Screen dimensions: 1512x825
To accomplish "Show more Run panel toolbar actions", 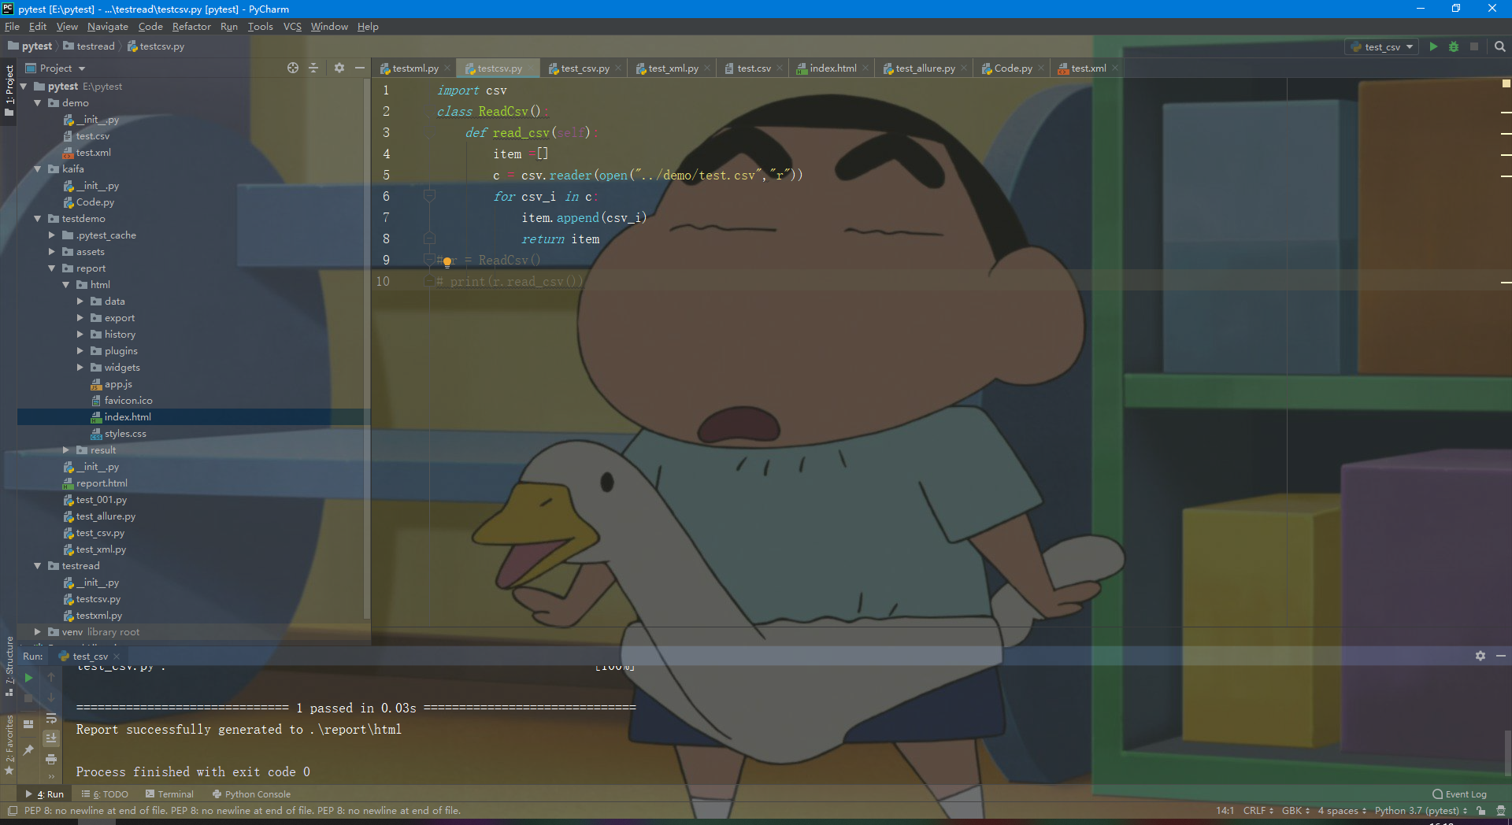I will [x=51, y=776].
